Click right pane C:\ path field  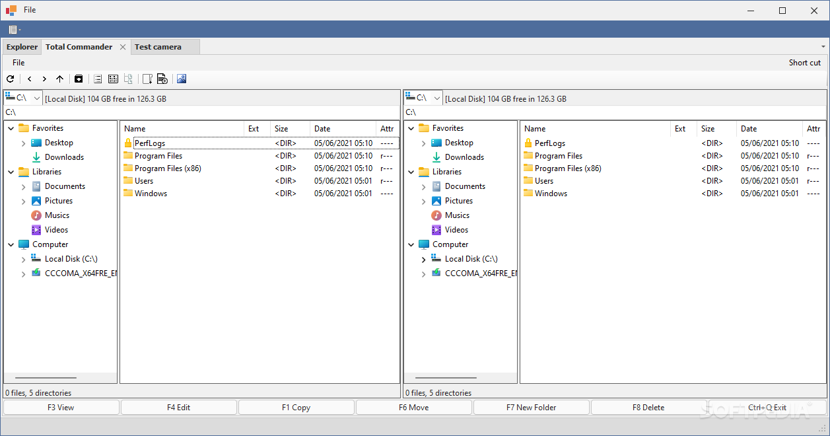pos(615,113)
